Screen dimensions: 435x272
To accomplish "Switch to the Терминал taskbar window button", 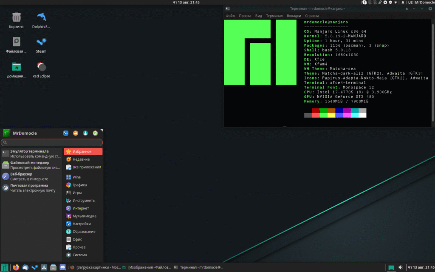I will tap(198, 267).
